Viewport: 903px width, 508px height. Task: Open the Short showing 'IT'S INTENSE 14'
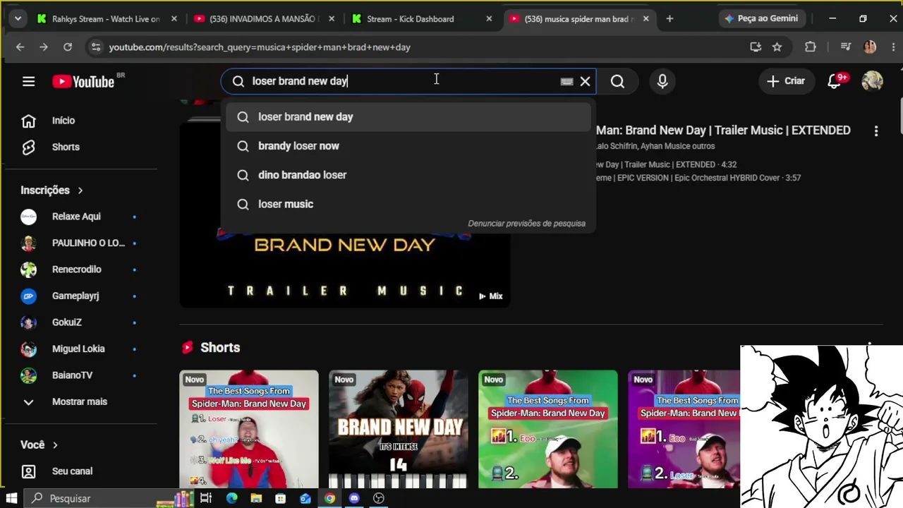[399, 429]
